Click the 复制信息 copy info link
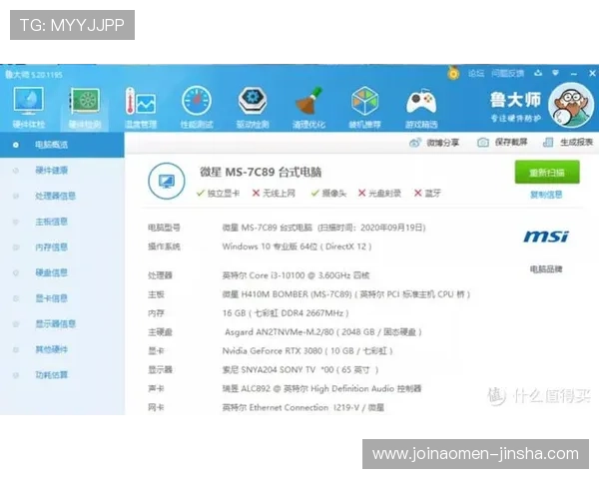The height and width of the screenshot is (479, 599). point(546,195)
